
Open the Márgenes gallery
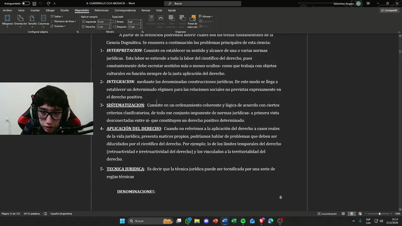[x=8, y=21]
